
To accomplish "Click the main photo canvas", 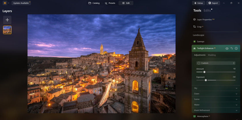I will tap(101, 64).
